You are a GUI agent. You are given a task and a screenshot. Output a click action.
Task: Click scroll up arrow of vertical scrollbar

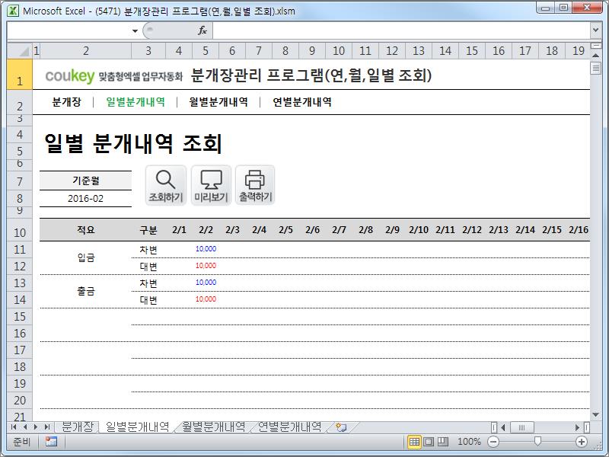point(595,56)
